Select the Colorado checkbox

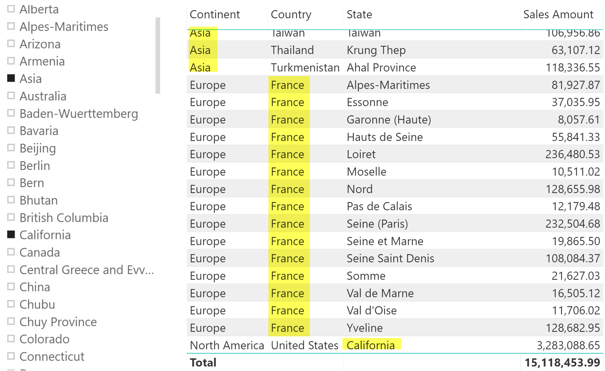[11, 339]
